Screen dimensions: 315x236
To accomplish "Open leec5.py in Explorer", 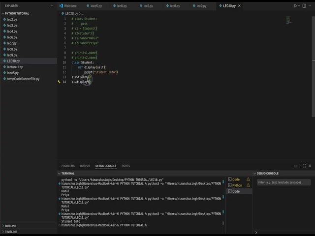I will [13, 73].
